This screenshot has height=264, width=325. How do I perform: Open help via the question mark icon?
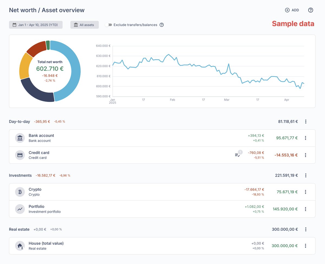310,10
